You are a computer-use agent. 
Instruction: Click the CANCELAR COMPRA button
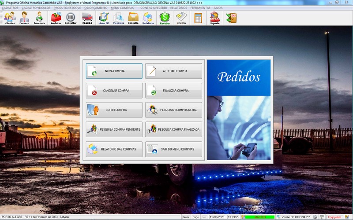[x=114, y=91]
